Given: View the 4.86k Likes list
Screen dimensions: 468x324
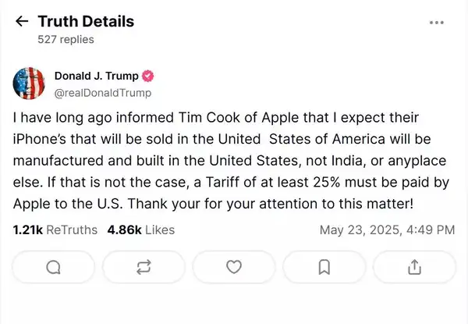Looking at the screenshot, I should 141,230.
